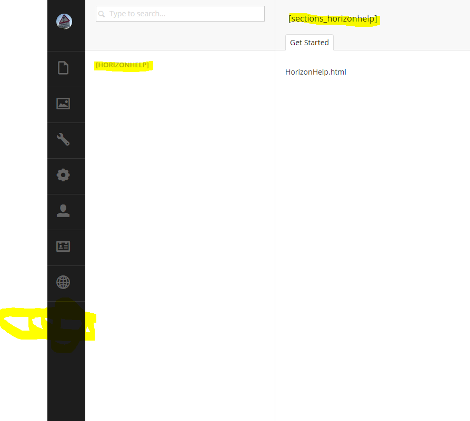The image size is (470, 421).
Task: Open the Members section ID card icon
Action: (63, 247)
